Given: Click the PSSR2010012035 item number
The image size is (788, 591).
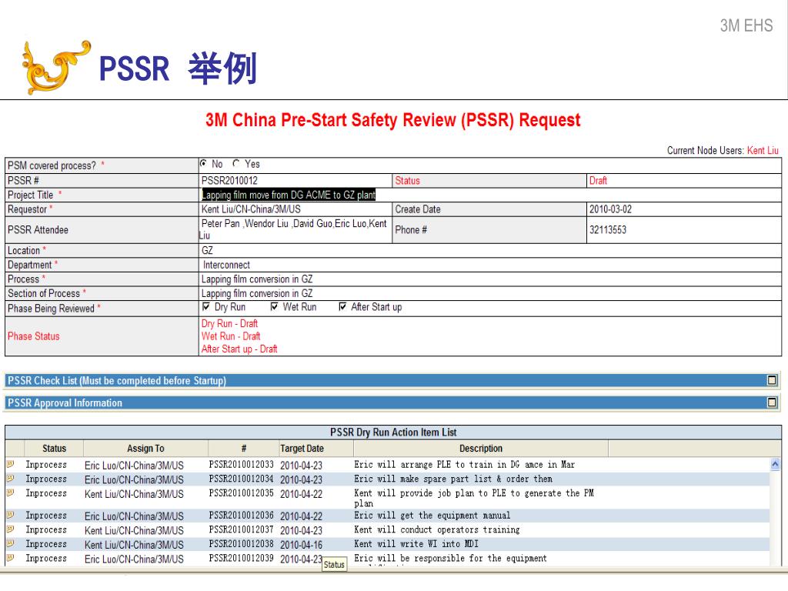Looking at the screenshot, I should click(241, 493).
